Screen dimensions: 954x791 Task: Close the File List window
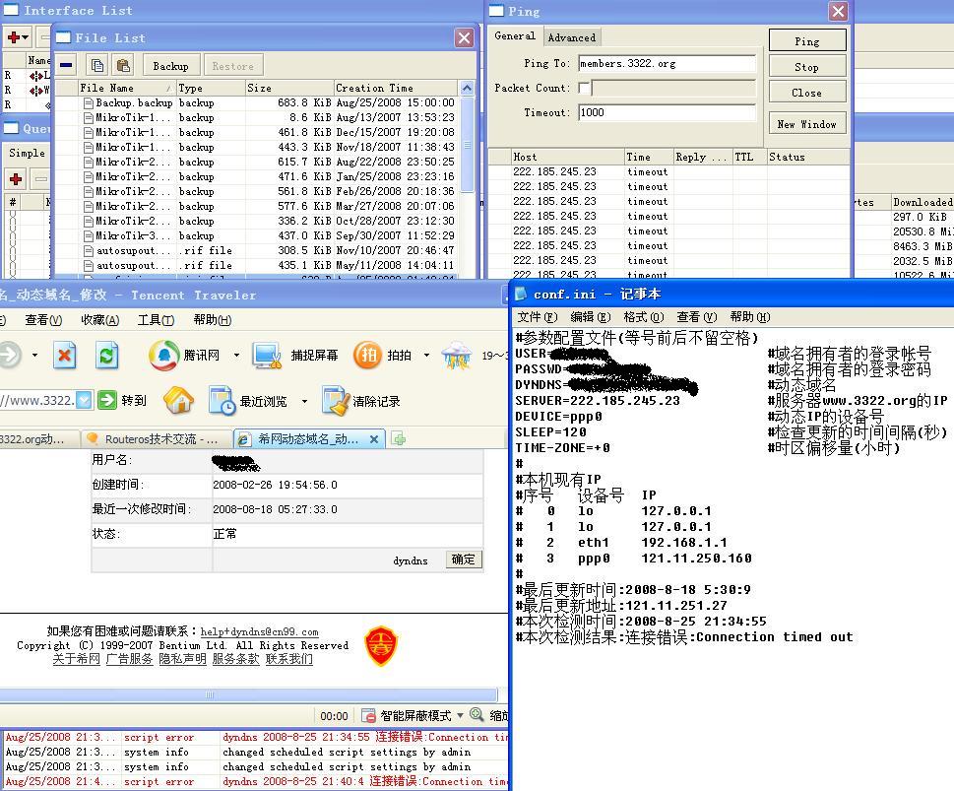point(465,37)
